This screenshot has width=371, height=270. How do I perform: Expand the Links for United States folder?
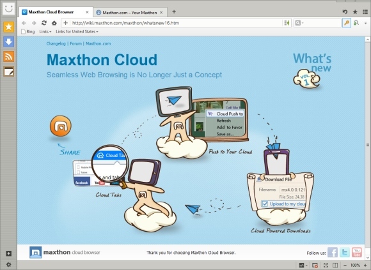pos(77,32)
